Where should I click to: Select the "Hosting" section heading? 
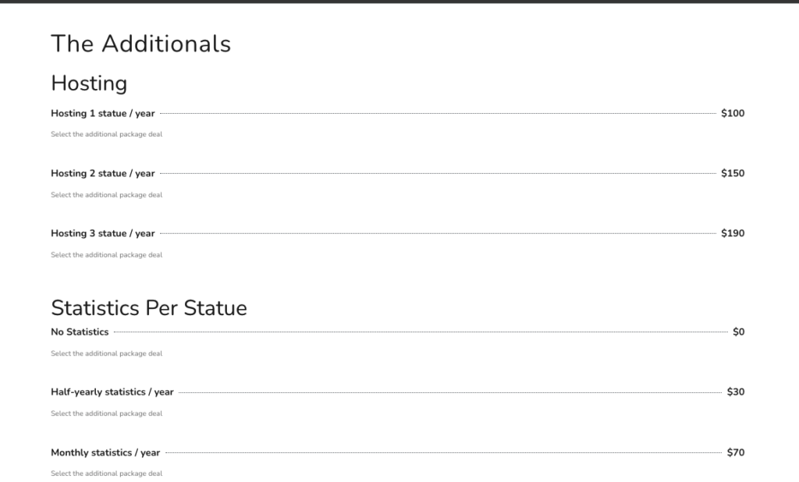coord(89,83)
